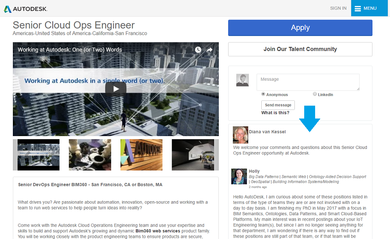Play the Working at Autodesk video
390x239 pixels.
[116, 89]
